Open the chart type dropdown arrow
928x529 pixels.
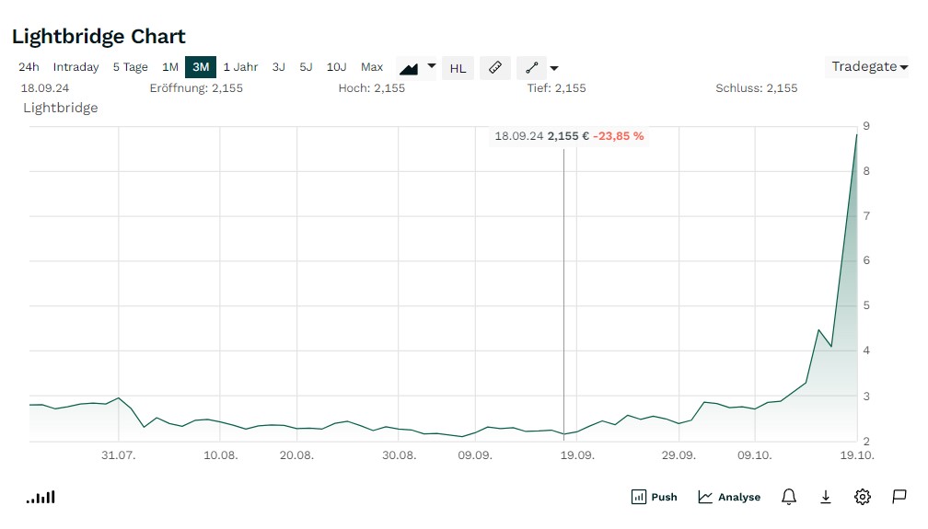(x=431, y=66)
